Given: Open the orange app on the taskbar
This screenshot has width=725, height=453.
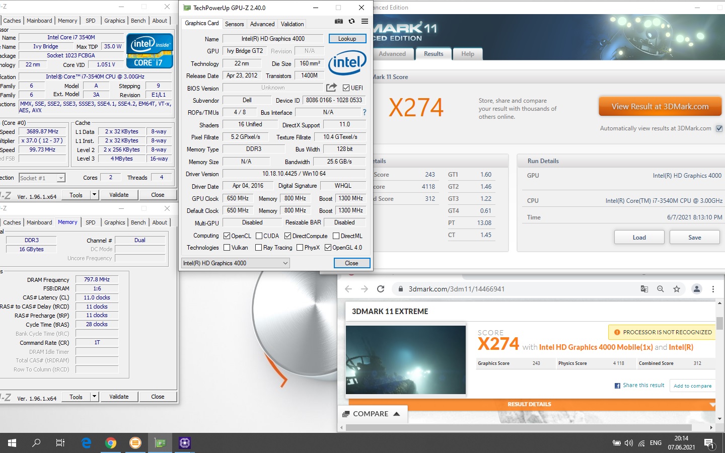Looking at the screenshot, I should click(x=135, y=443).
